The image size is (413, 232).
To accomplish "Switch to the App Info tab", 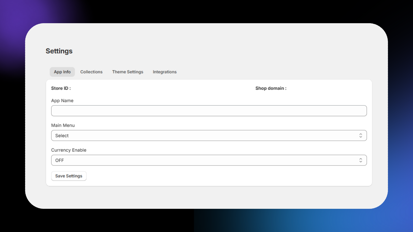I will coord(62,72).
